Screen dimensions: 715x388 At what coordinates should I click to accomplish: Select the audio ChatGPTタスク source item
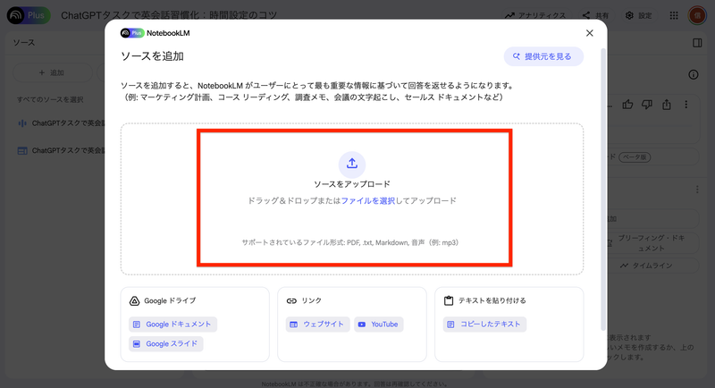coord(61,123)
